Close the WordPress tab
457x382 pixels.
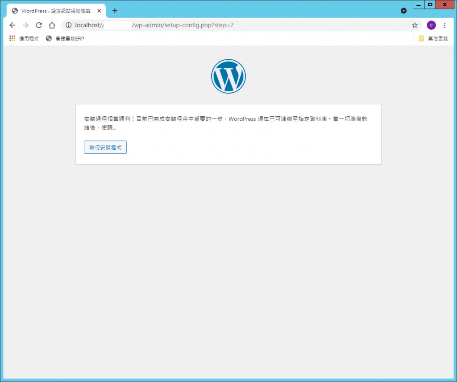click(x=99, y=11)
